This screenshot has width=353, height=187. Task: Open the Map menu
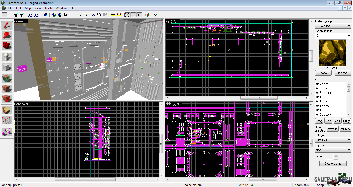tap(28, 8)
